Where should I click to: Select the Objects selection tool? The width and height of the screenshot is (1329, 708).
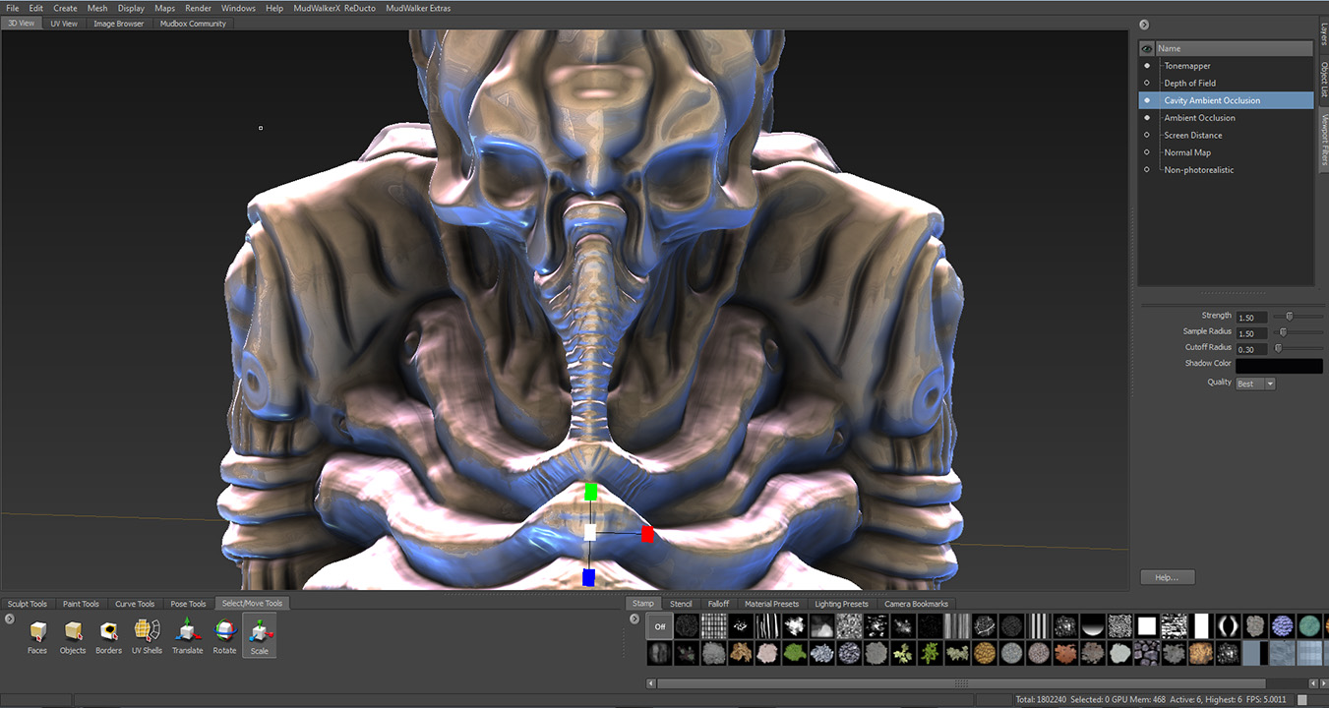73,632
